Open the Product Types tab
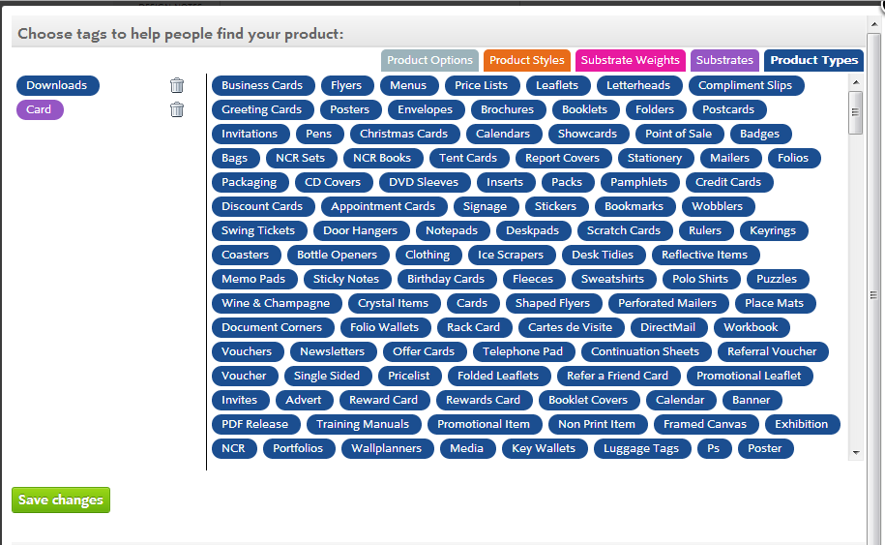The width and height of the screenshot is (885, 545). coord(813,60)
